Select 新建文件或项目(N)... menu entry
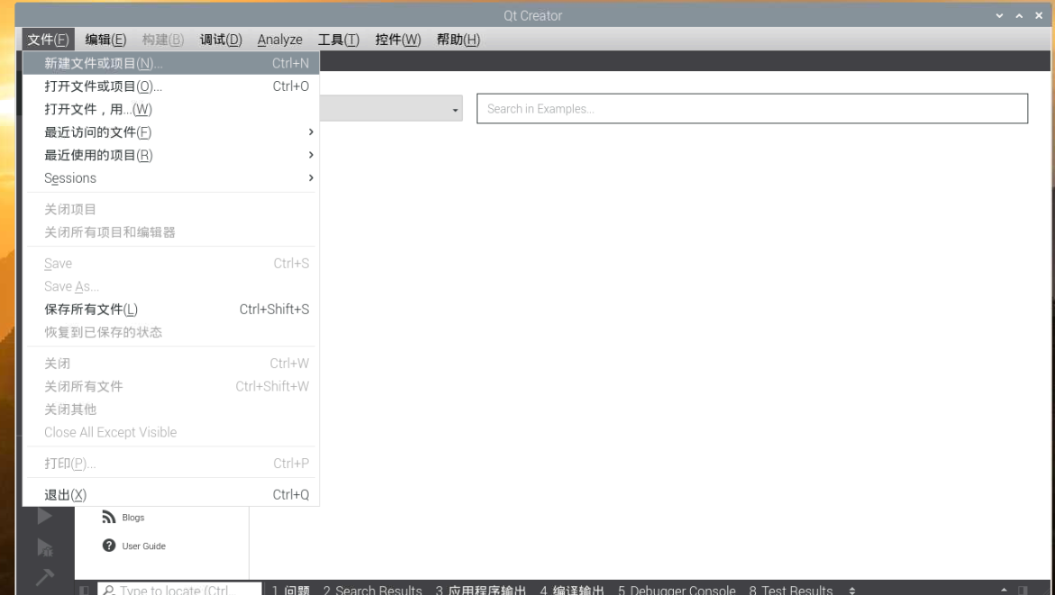Viewport: 1055px width, 595px height. point(171,63)
